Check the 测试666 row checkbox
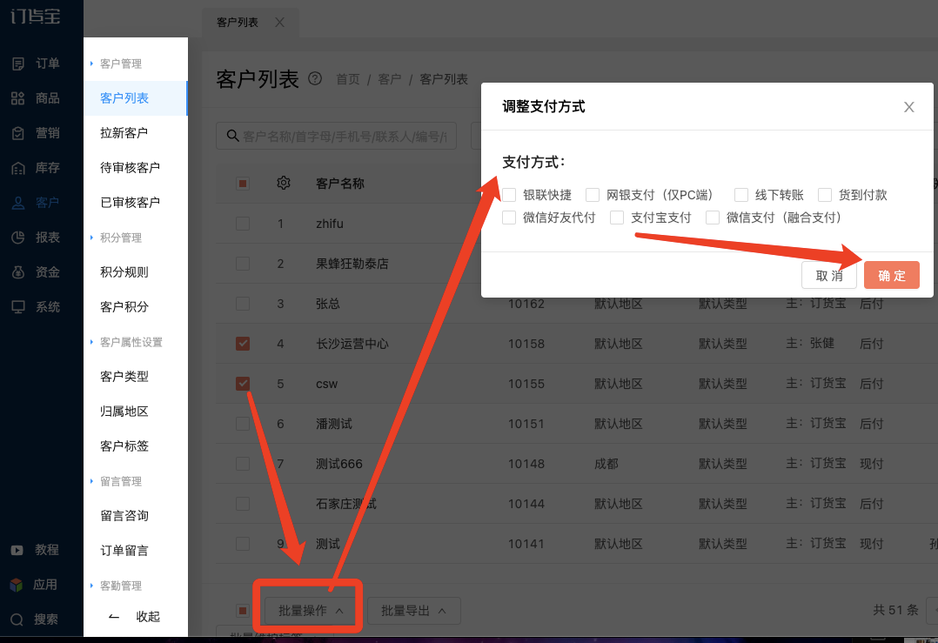The height and width of the screenshot is (643, 938). (x=242, y=464)
